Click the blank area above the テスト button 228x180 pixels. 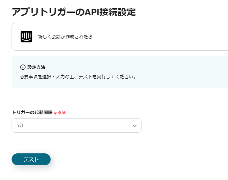89,143
